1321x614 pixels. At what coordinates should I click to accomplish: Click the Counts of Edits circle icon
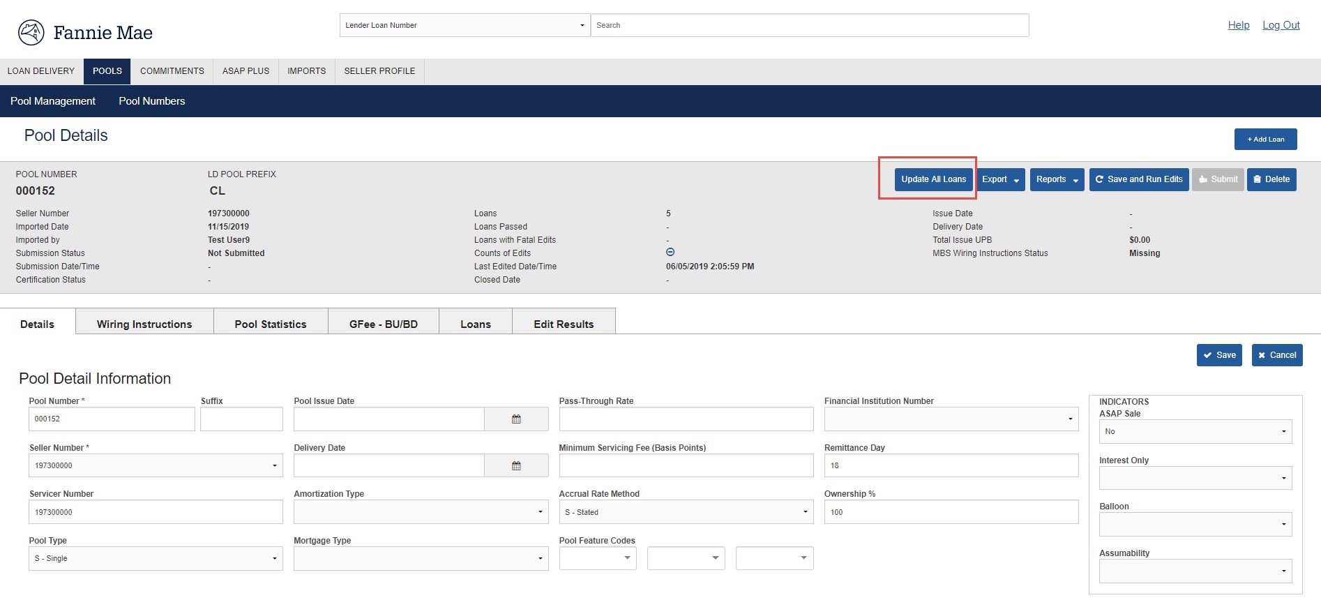tap(670, 253)
